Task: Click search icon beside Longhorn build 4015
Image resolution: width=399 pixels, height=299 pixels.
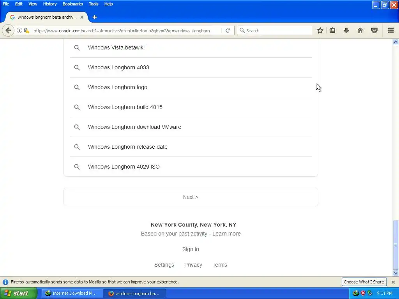Action: (77, 107)
